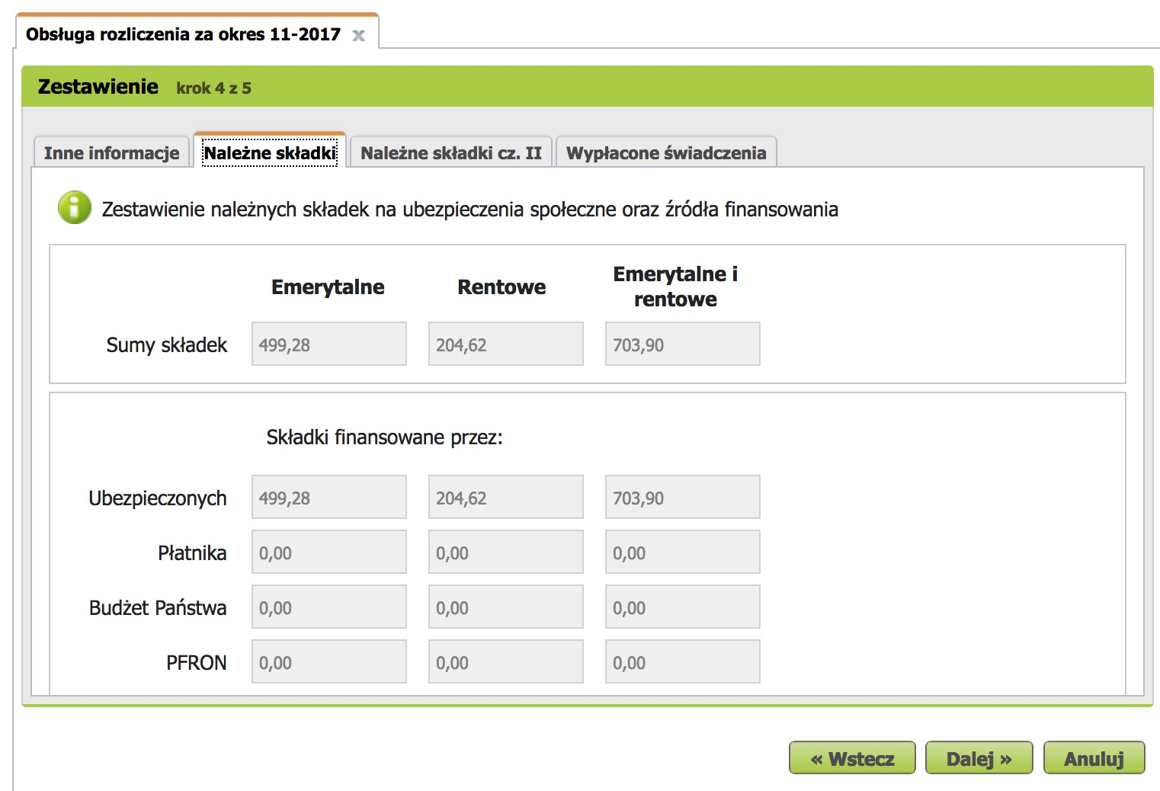The height and width of the screenshot is (791, 1160).
Task: Click Płatnika Rentowe field
Action: tap(506, 552)
